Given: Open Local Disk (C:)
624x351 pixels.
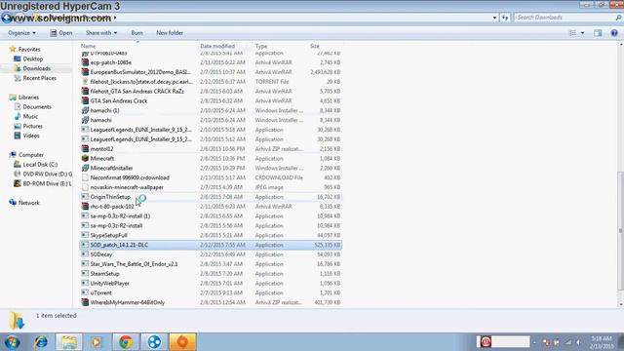Looking at the screenshot, I should [40, 165].
